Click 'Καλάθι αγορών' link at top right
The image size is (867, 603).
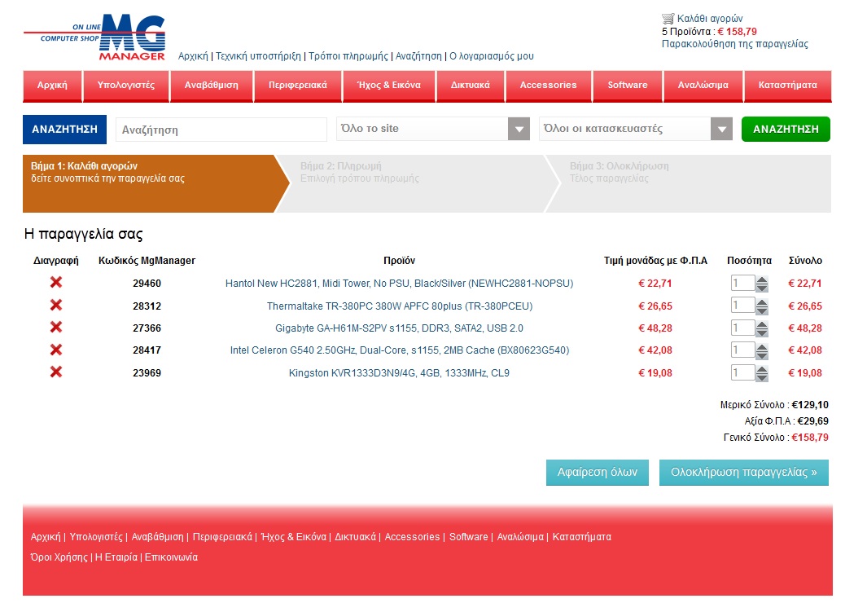(x=710, y=18)
